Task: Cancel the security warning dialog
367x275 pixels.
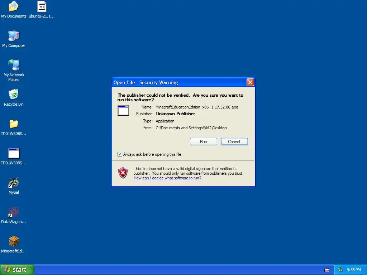Action: coord(234,142)
